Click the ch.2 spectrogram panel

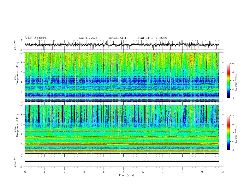pos(122,129)
